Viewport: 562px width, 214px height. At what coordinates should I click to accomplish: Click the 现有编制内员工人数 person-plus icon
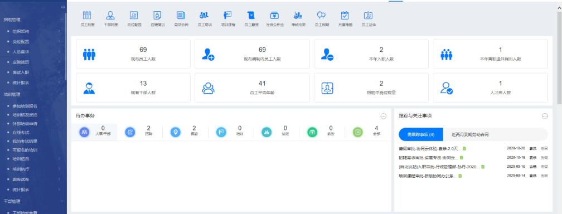[208, 54]
